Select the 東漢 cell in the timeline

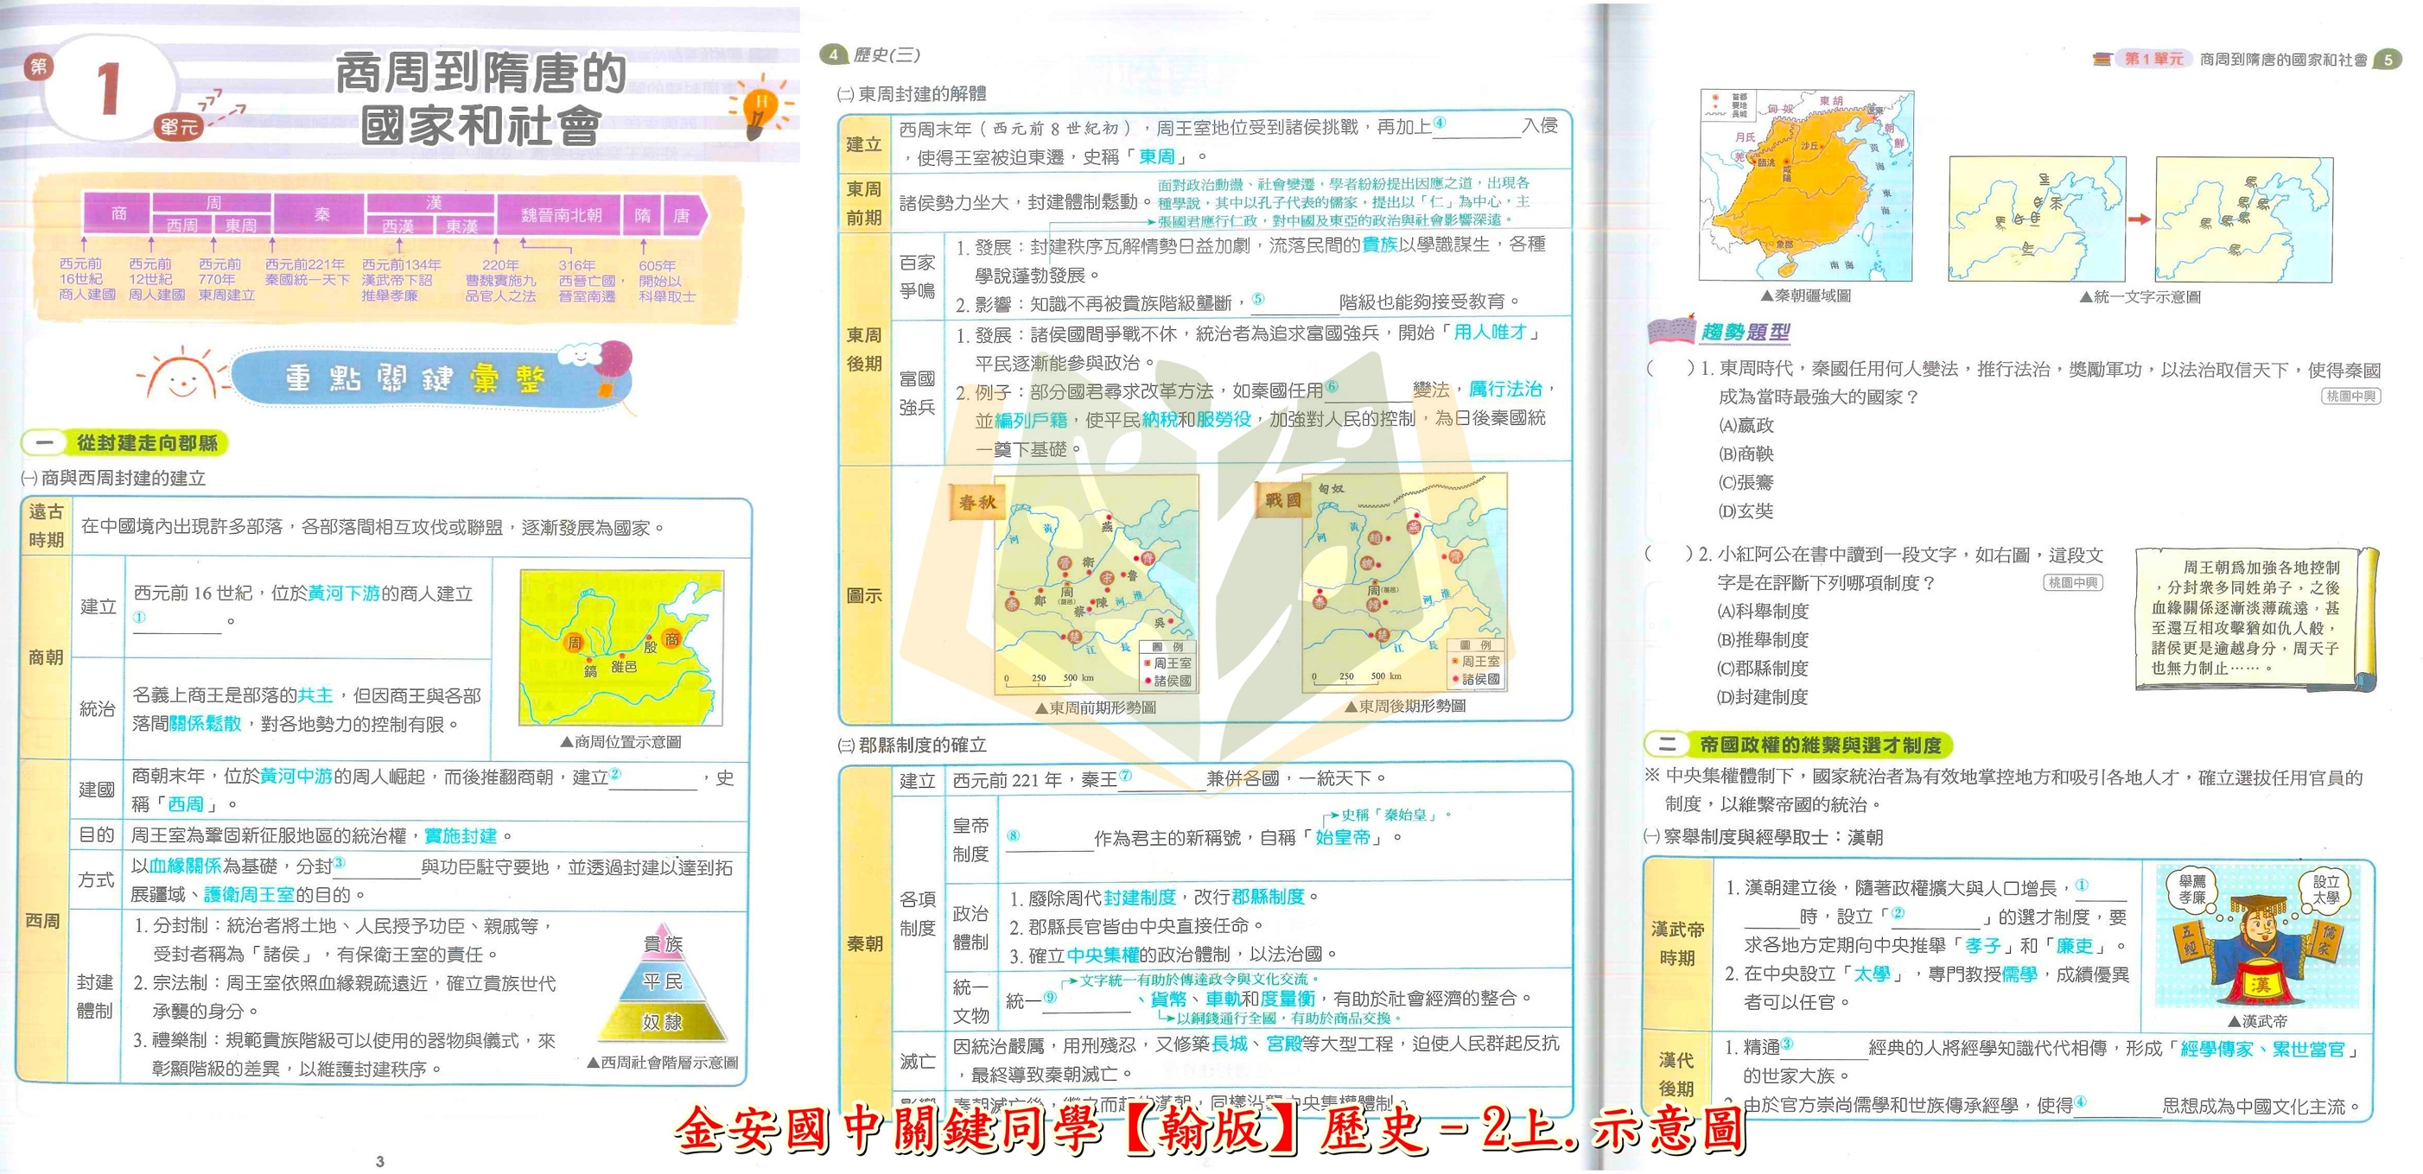(x=463, y=225)
